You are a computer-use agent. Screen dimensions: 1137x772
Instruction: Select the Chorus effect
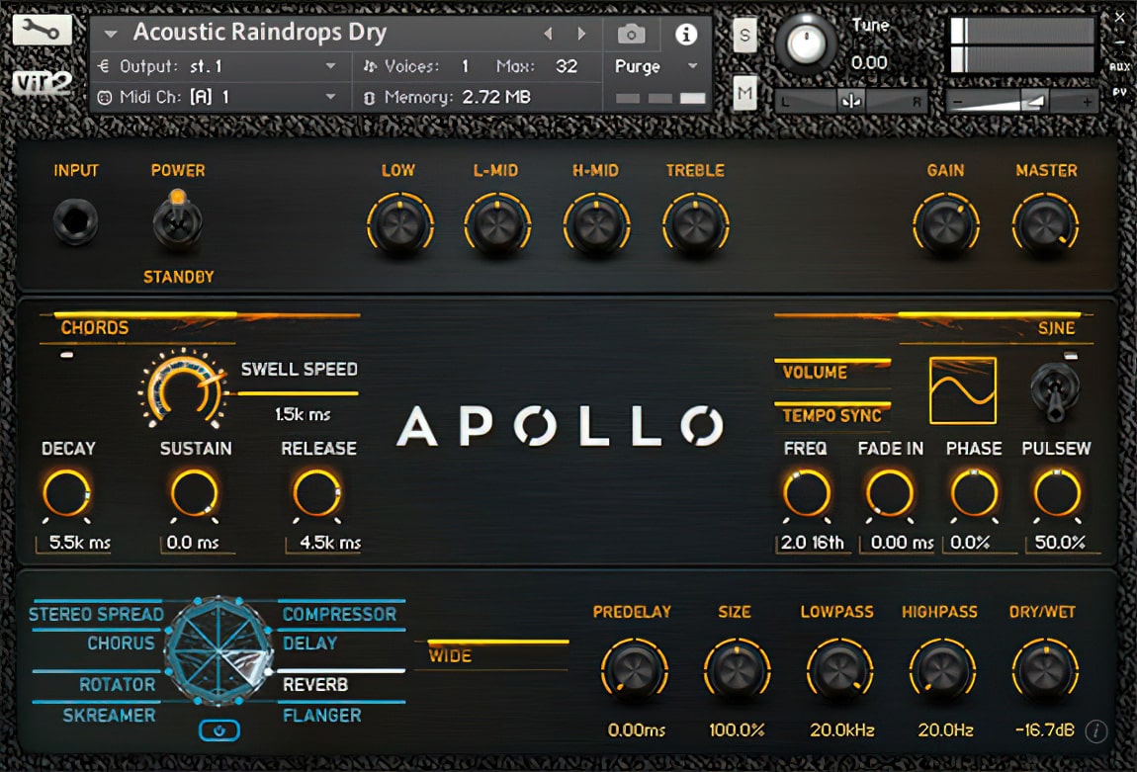pos(121,643)
